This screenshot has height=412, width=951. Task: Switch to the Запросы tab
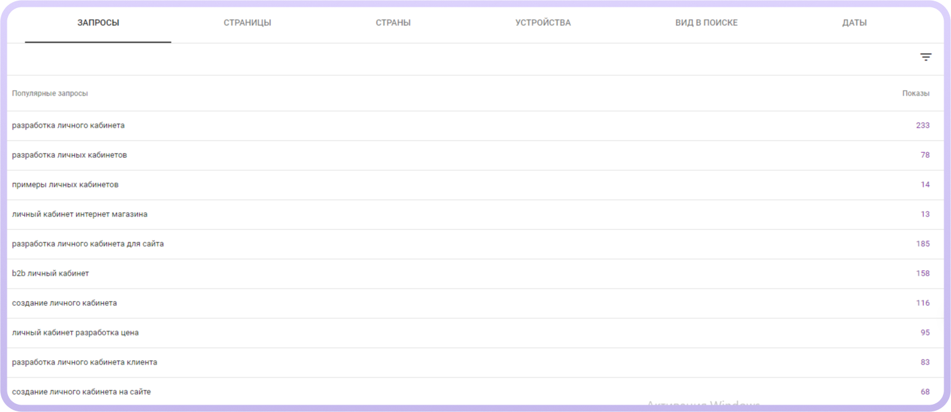click(x=98, y=23)
